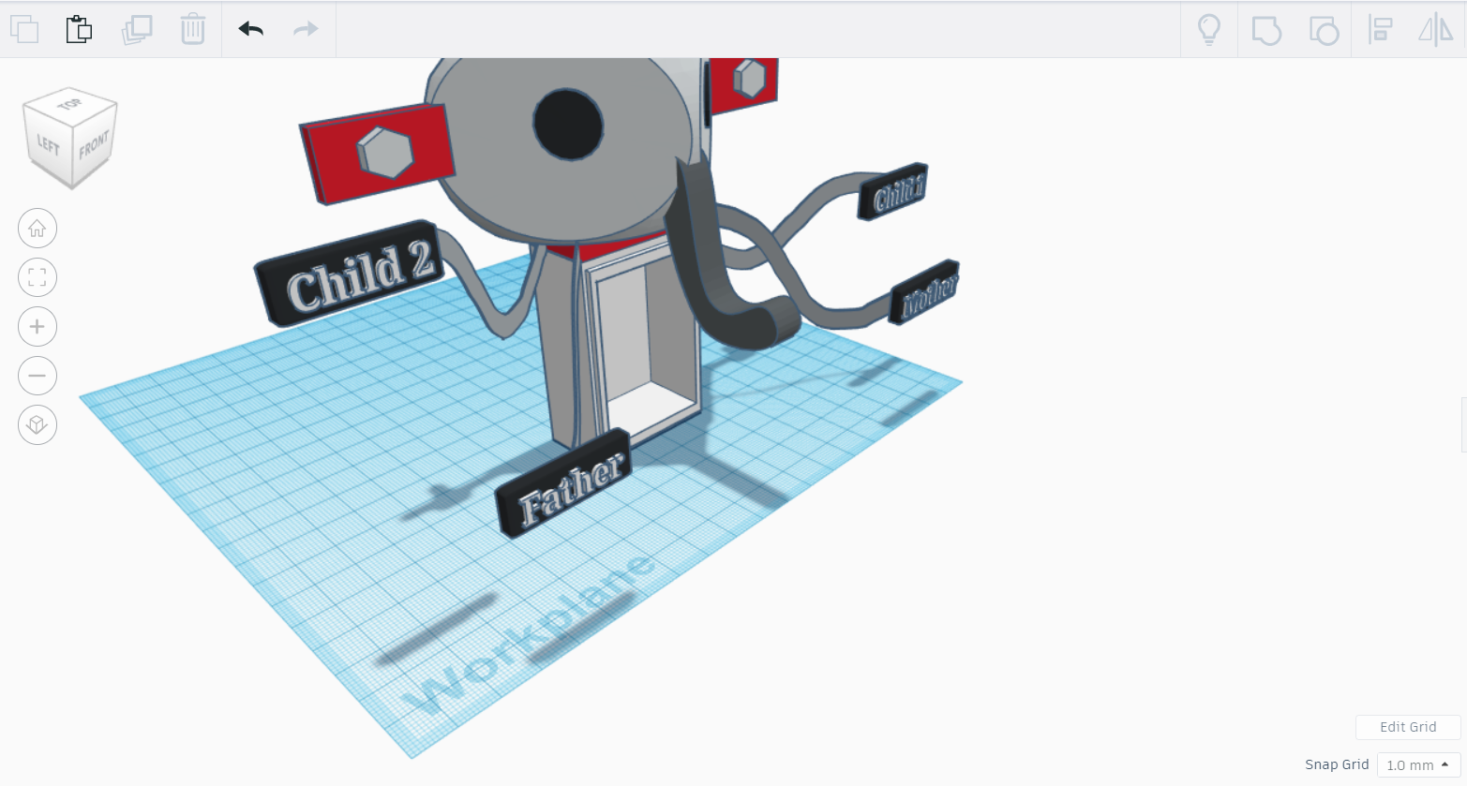
Task: Select the Mother label object
Action: click(924, 292)
